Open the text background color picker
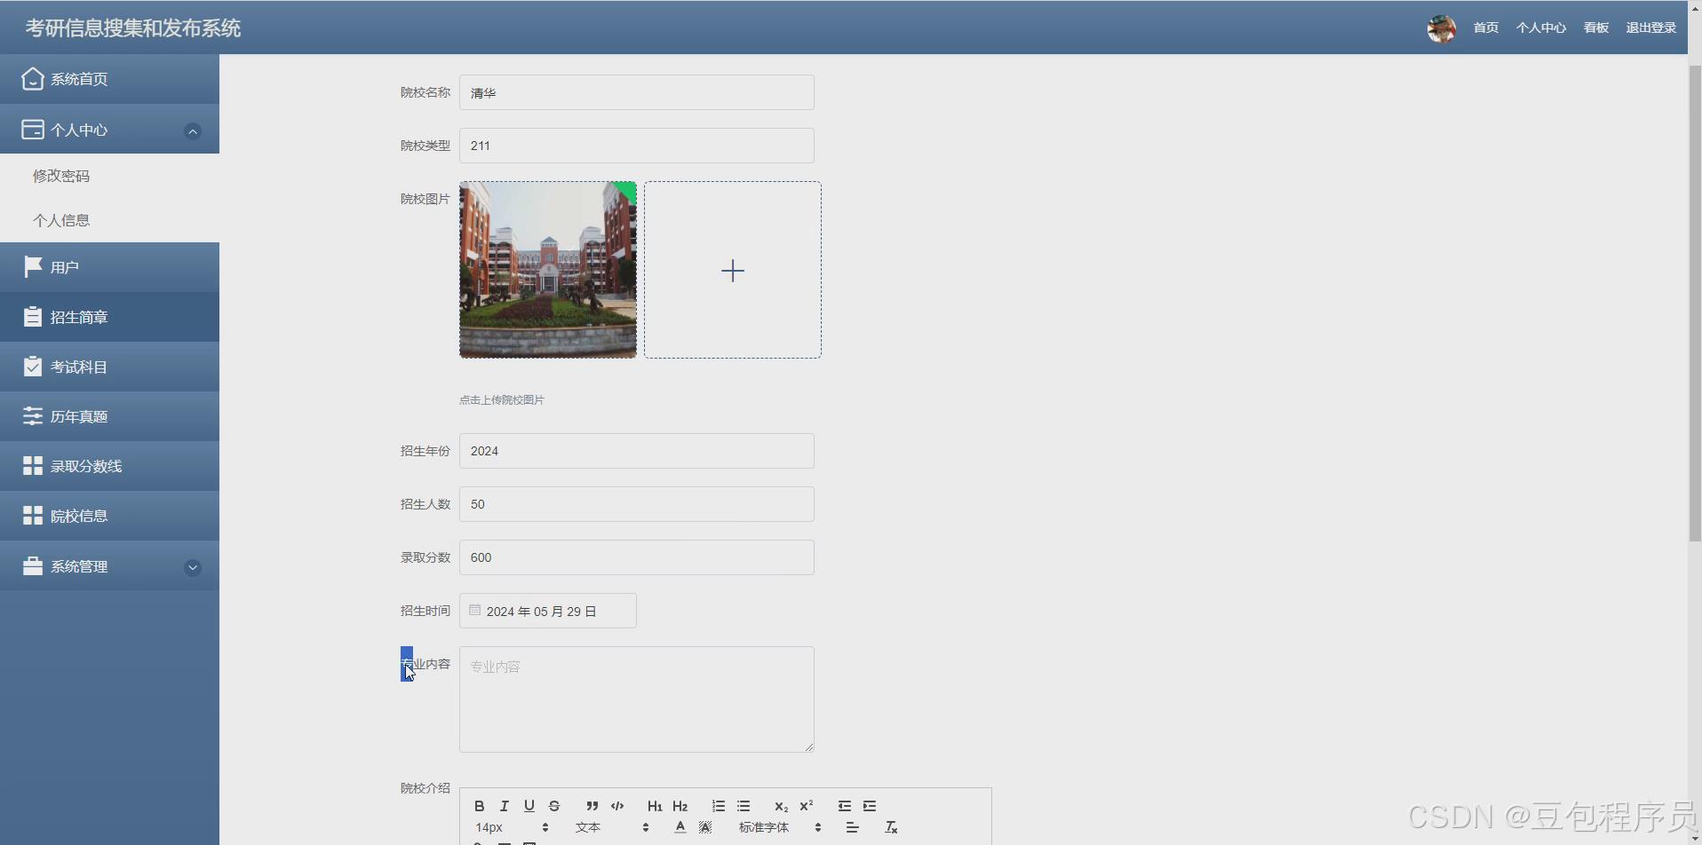The image size is (1702, 845). coord(705,827)
